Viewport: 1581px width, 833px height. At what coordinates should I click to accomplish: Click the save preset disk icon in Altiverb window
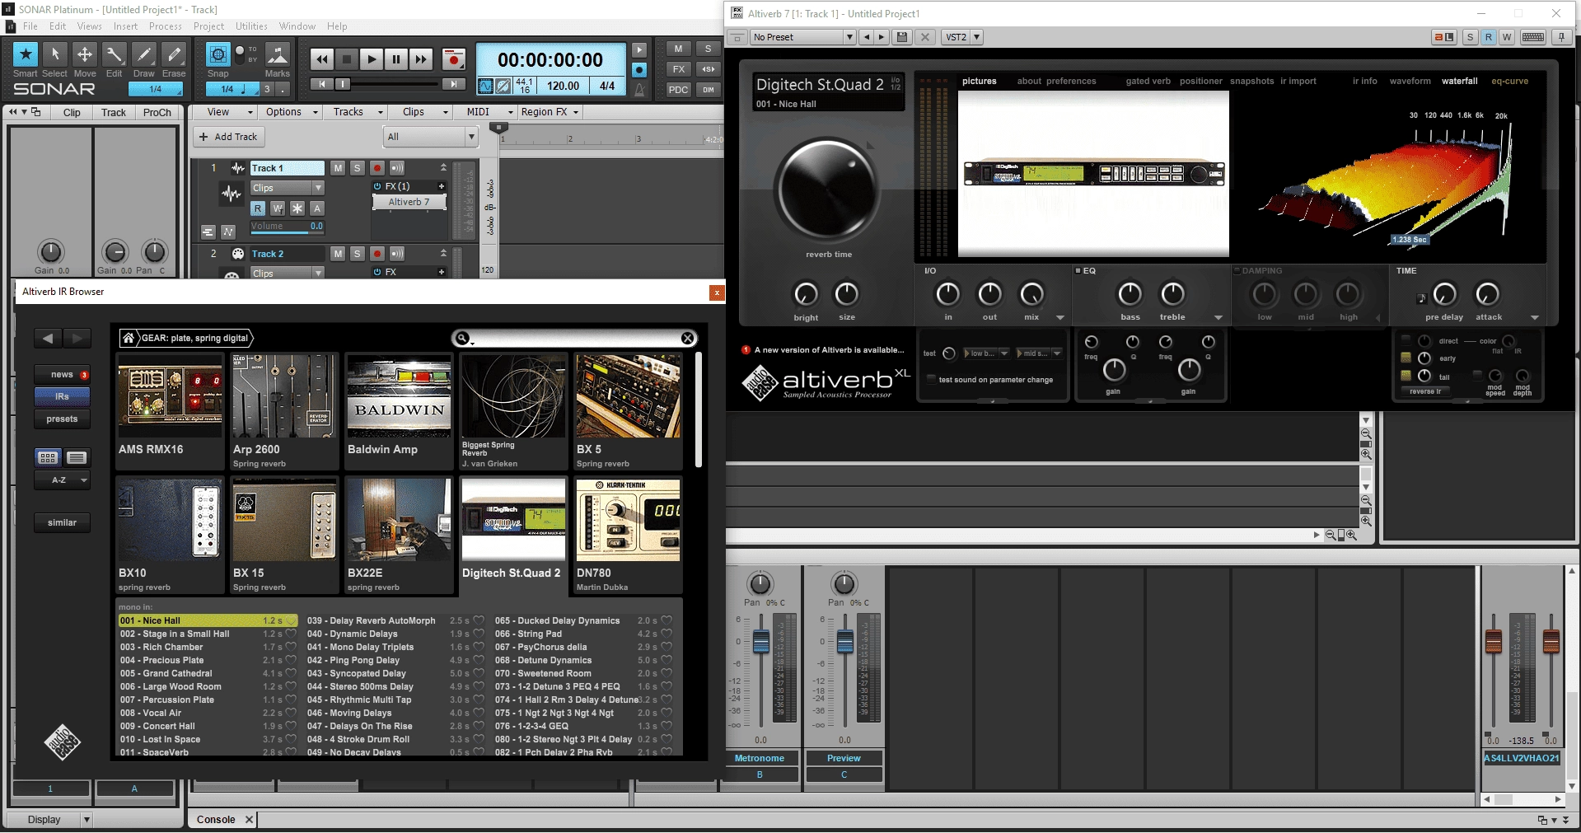coord(902,37)
